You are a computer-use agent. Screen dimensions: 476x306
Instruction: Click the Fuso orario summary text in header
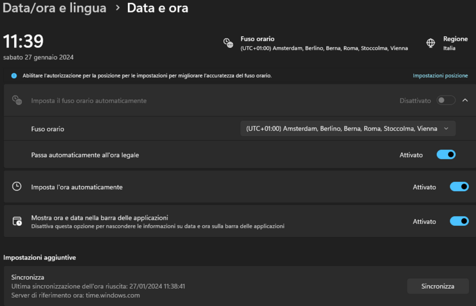pyautogui.click(x=324, y=43)
